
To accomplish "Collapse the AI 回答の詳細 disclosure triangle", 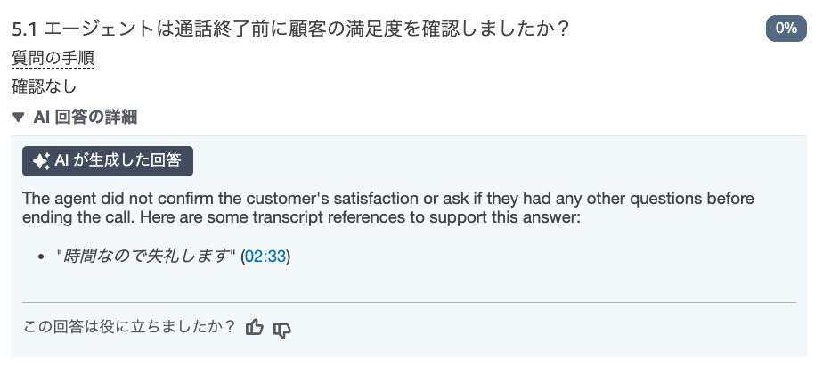I will 19,117.
